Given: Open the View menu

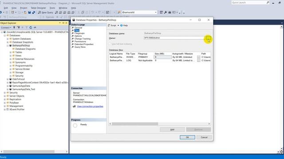Looking at the screenshot, I should 14,8.
